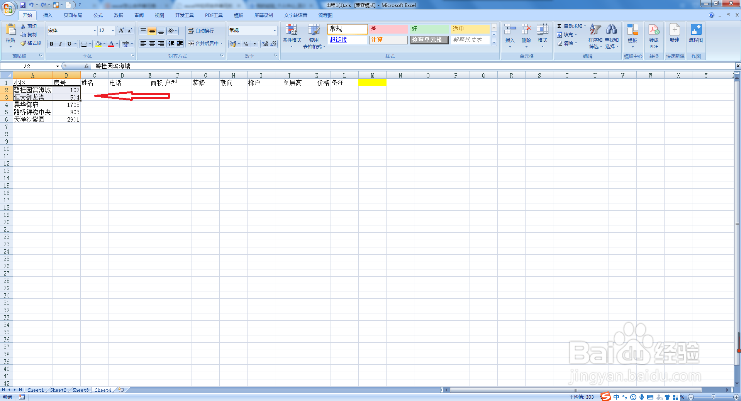The height and width of the screenshot is (401, 741).
Task: Toggle middle vertical alignment
Action: tap(152, 30)
